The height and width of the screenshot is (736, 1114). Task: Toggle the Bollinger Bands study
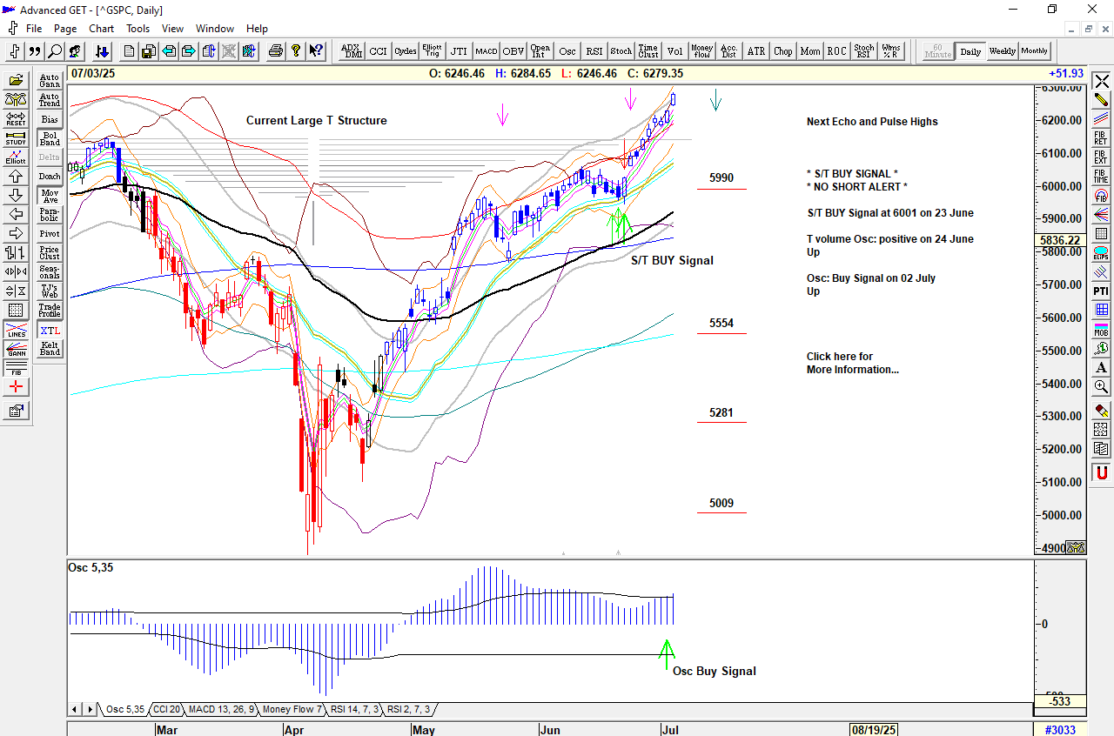[x=50, y=138]
